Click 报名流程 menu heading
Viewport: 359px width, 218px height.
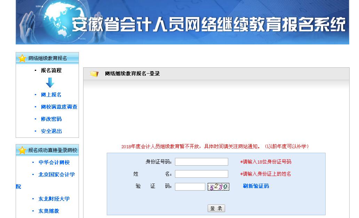[51, 70]
